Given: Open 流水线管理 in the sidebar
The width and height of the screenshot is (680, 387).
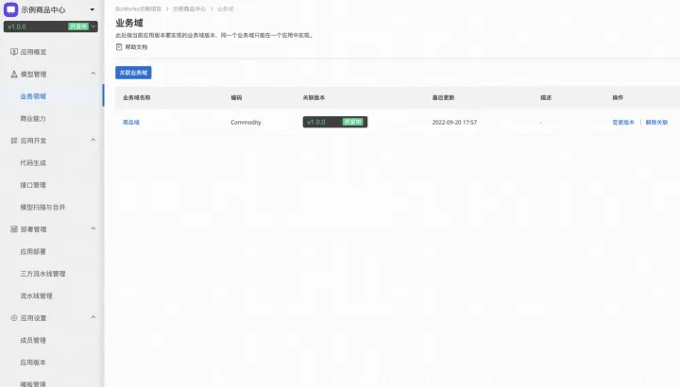Looking at the screenshot, I should pos(36,296).
